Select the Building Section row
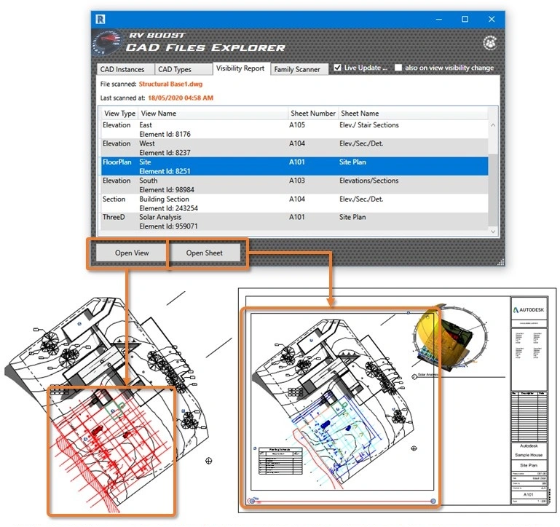 click(291, 204)
